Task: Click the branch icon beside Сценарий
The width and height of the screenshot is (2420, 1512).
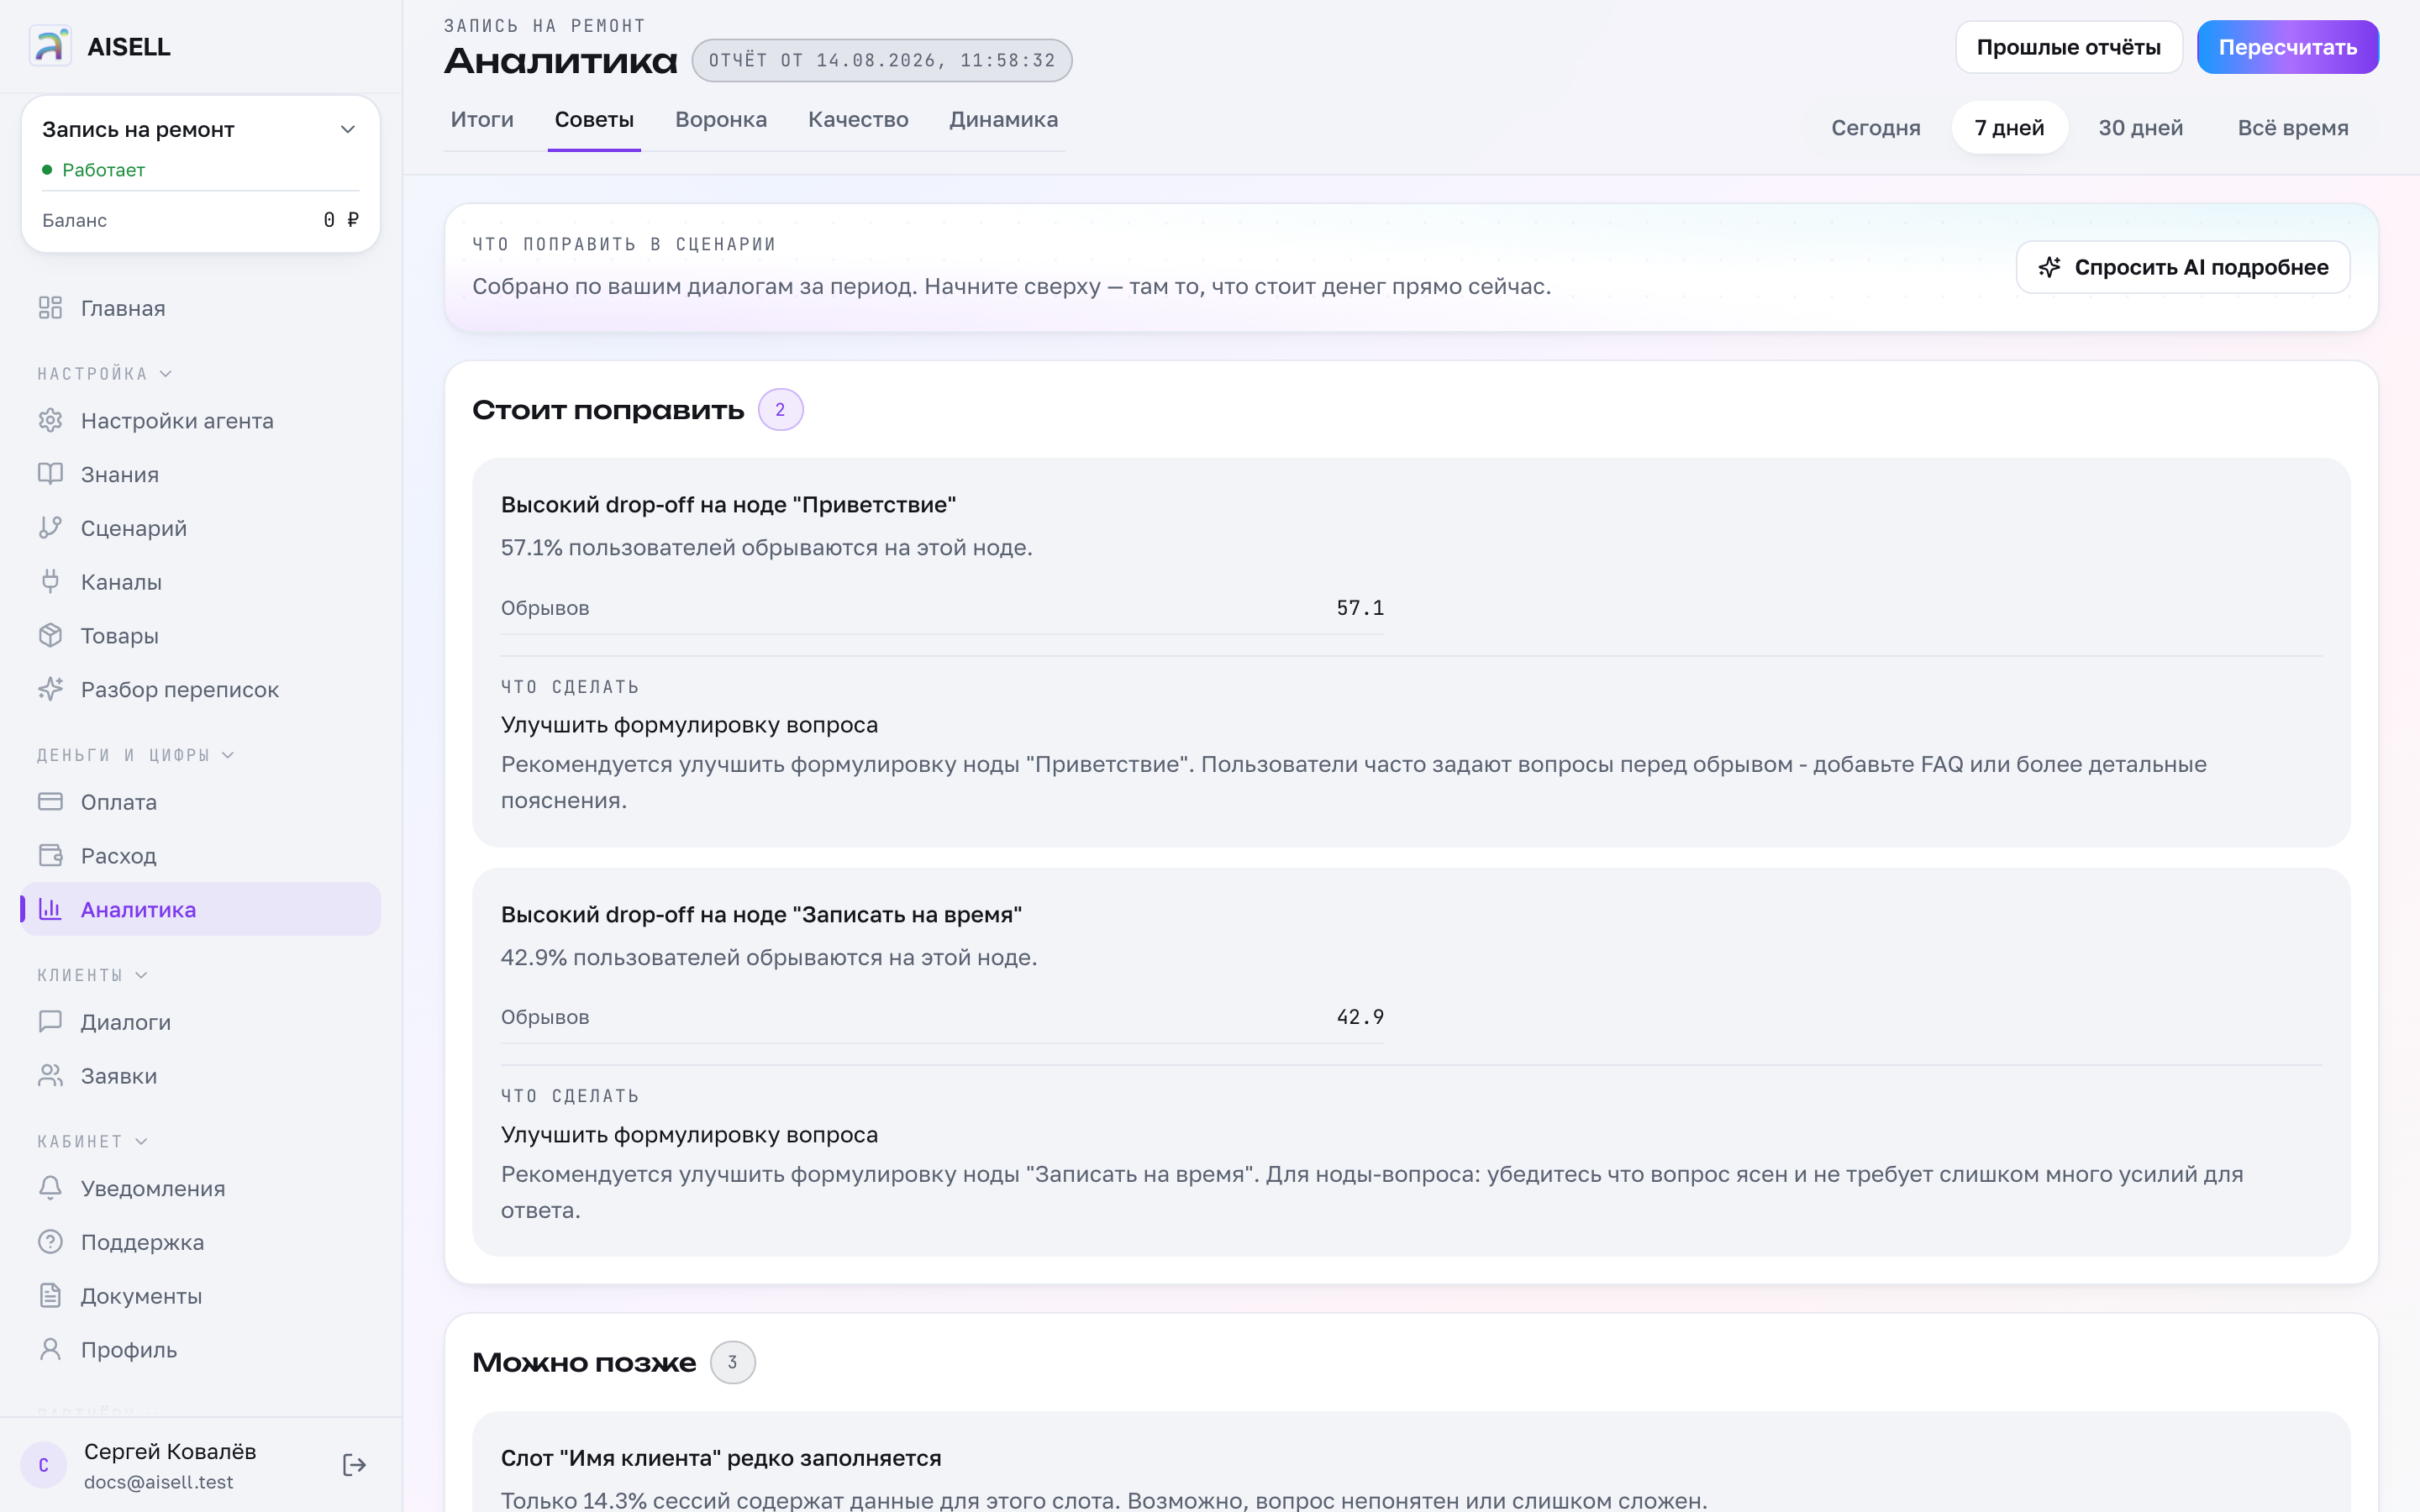Action: (50, 528)
